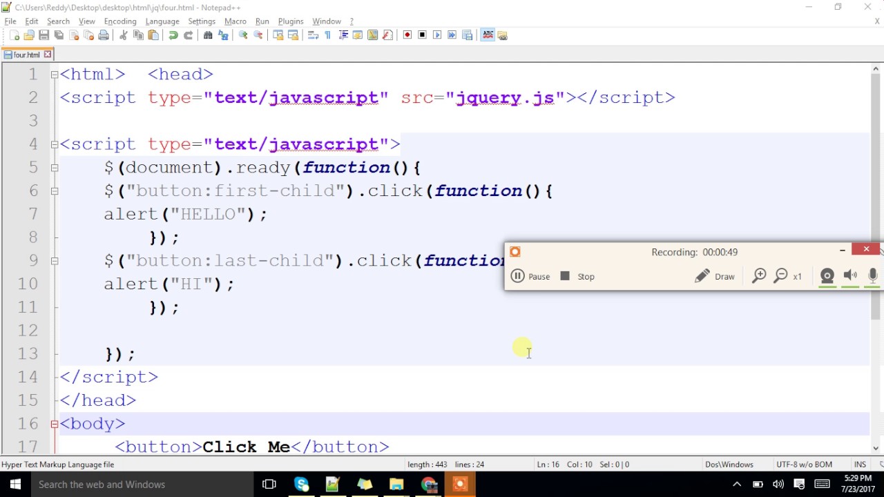Click the green Undo arrow icon

pyautogui.click(x=173, y=35)
